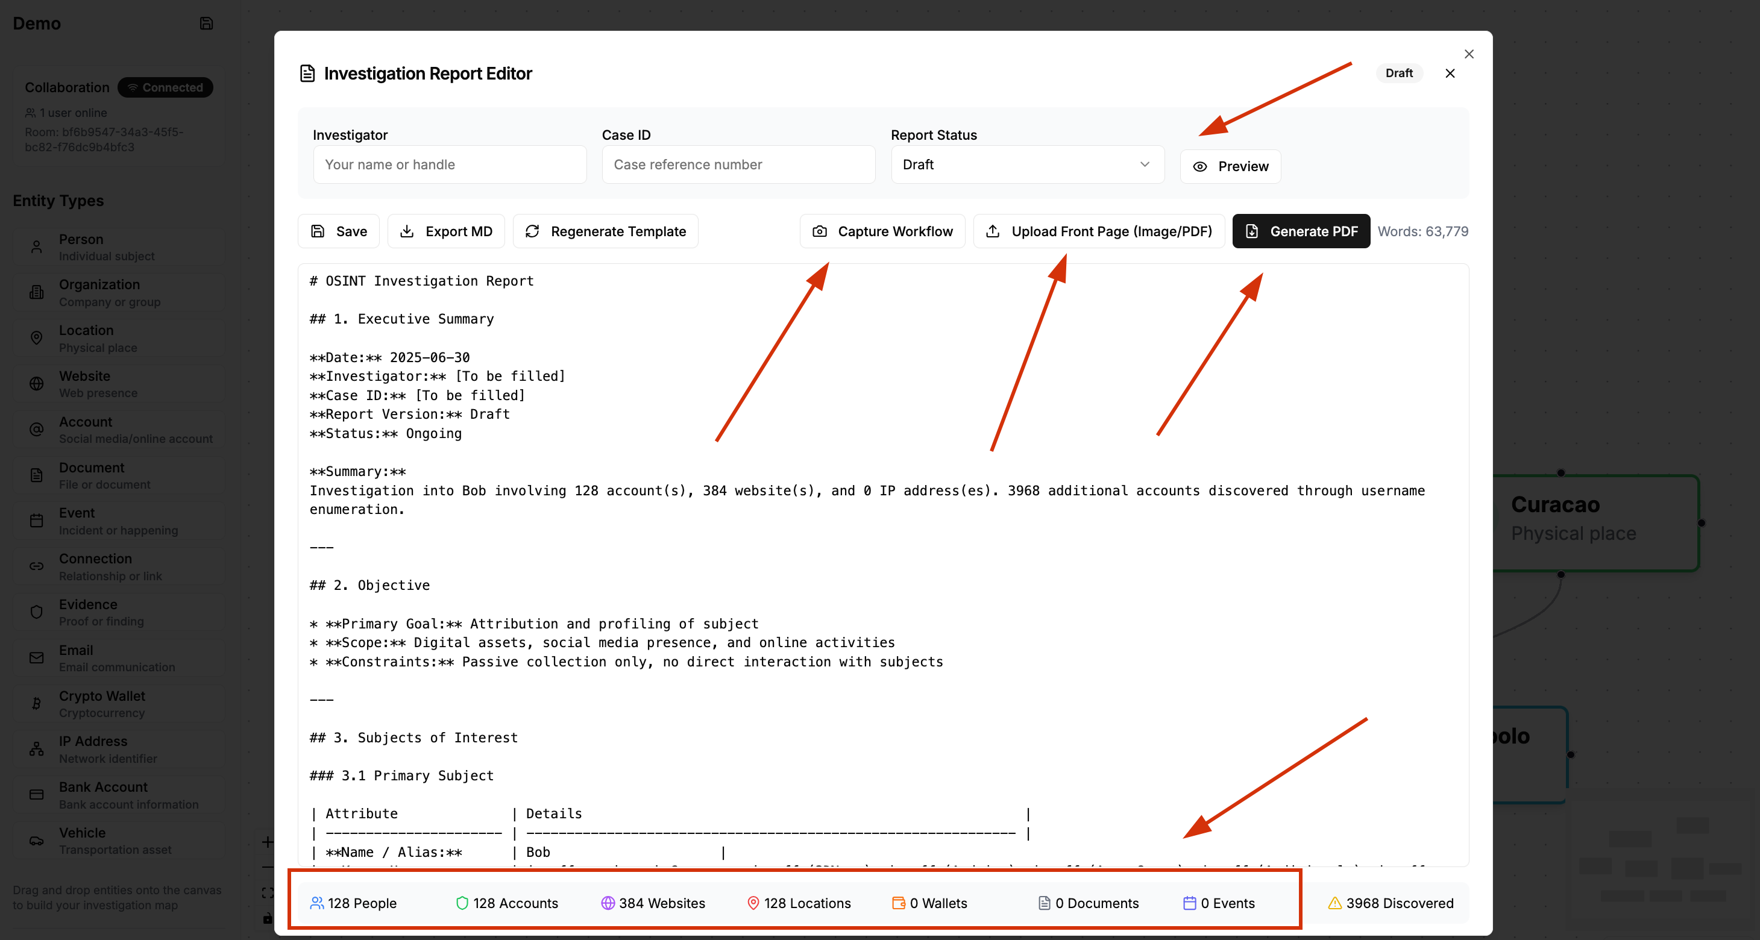Click the 128 Locations pin indicator
This screenshot has height=940, width=1760.
[798, 903]
